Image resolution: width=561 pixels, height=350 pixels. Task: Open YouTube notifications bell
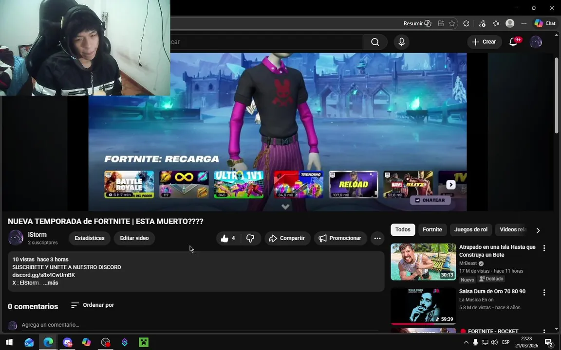tap(514, 42)
